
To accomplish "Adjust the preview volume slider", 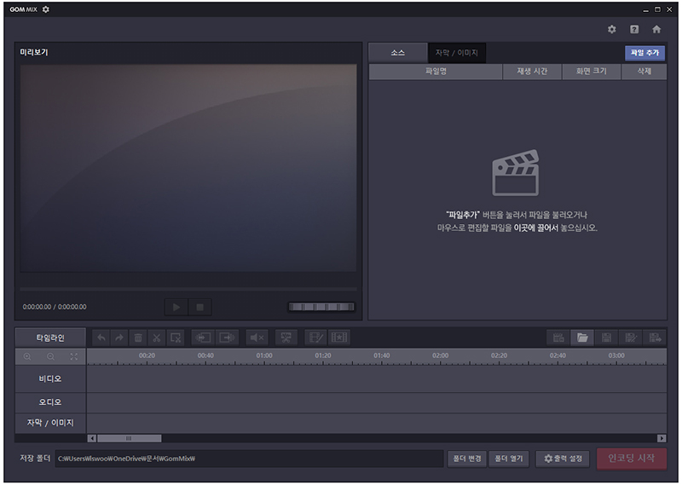I will (321, 307).
